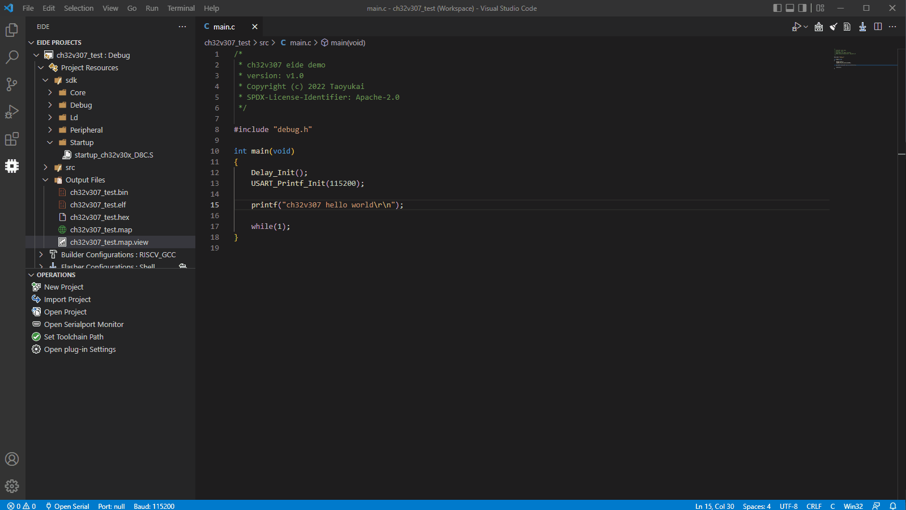The height and width of the screenshot is (510, 906).
Task: Expand the src folder
Action: 45,167
